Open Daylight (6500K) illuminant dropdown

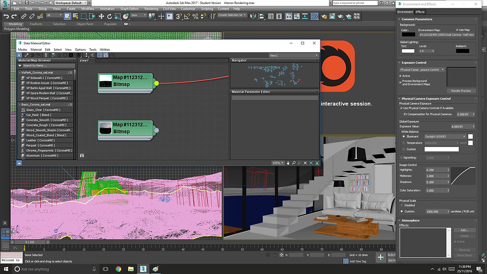[x=445, y=136]
